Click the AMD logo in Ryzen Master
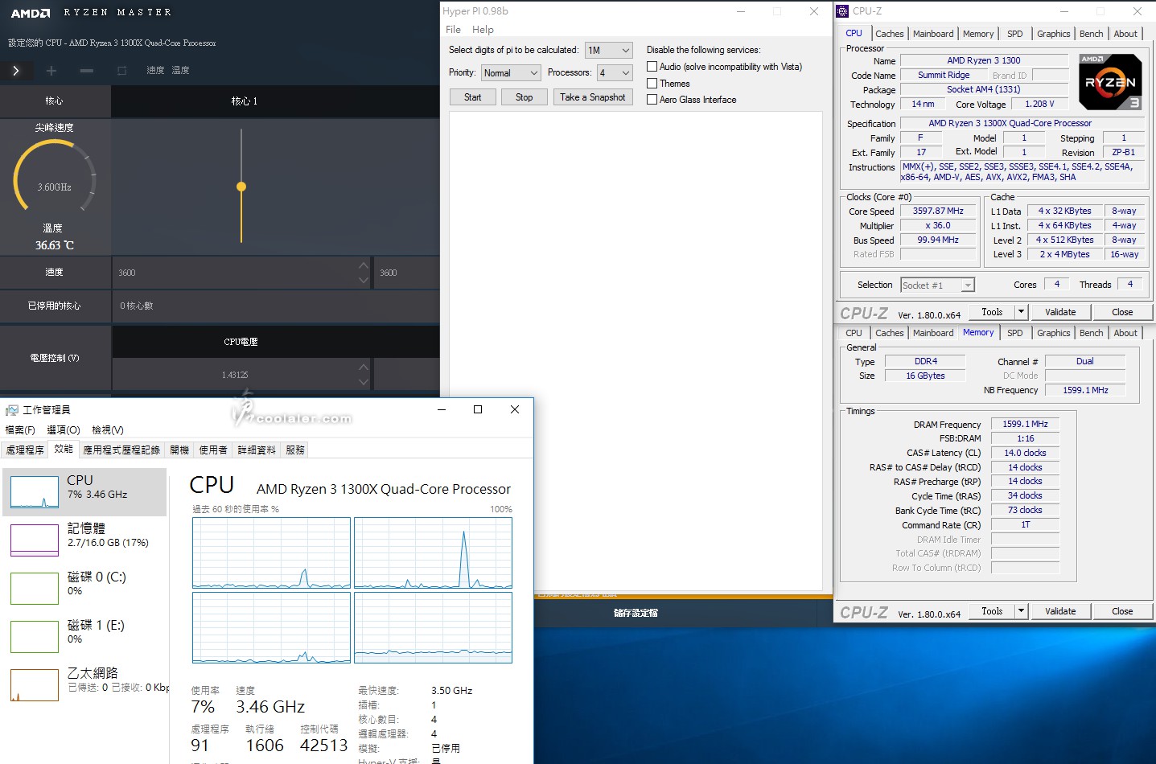The width and height of the screenshot is (1156, 764). 31,13
